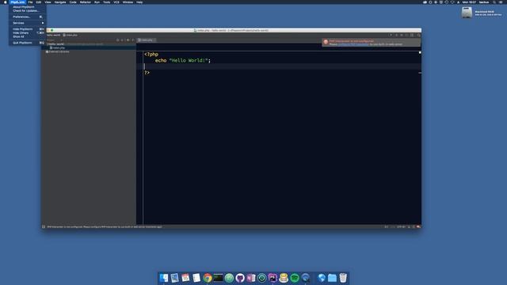Open the Run menu
The width and height of the screenshot is (507, 285).
97,2
